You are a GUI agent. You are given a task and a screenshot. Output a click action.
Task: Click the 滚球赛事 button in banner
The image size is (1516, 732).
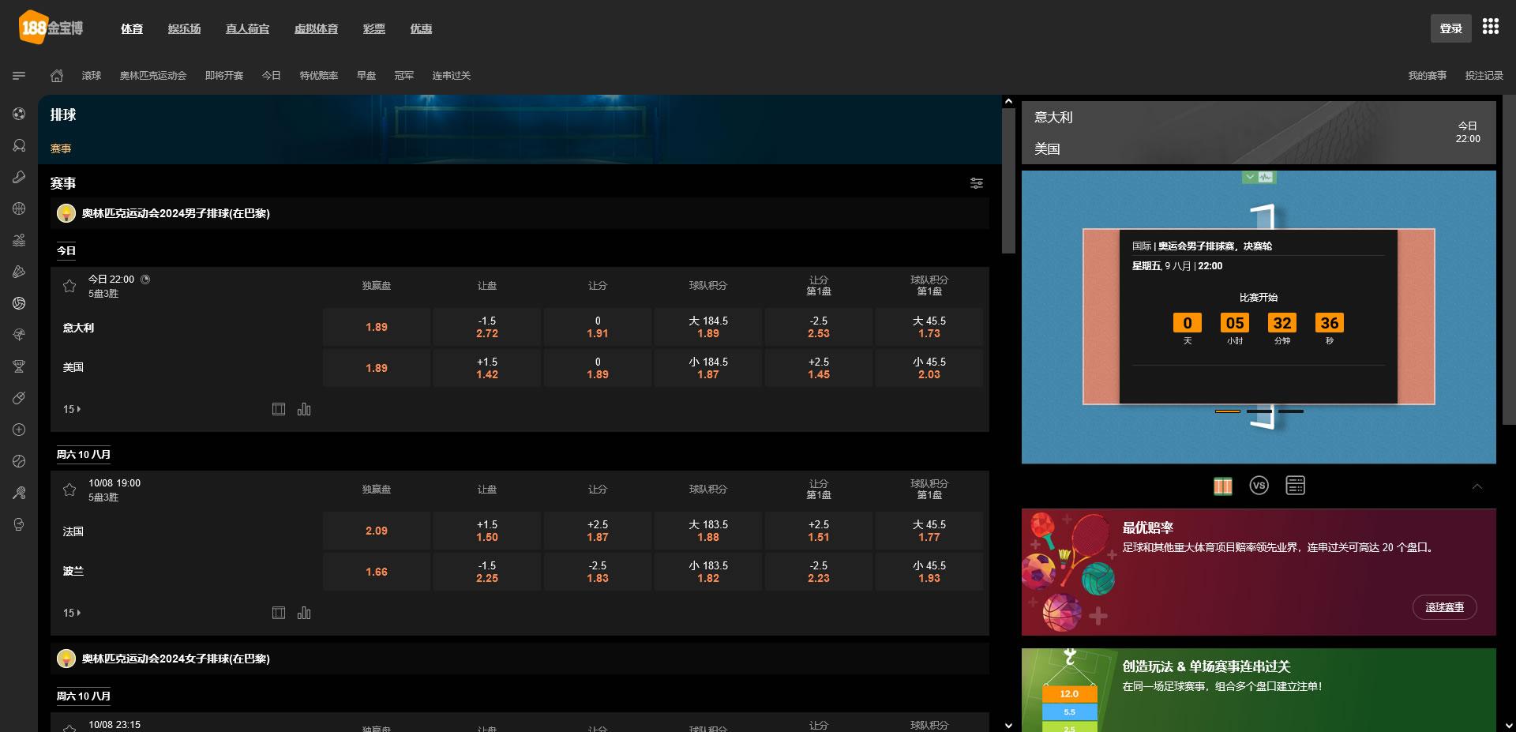pos(1445,607)
